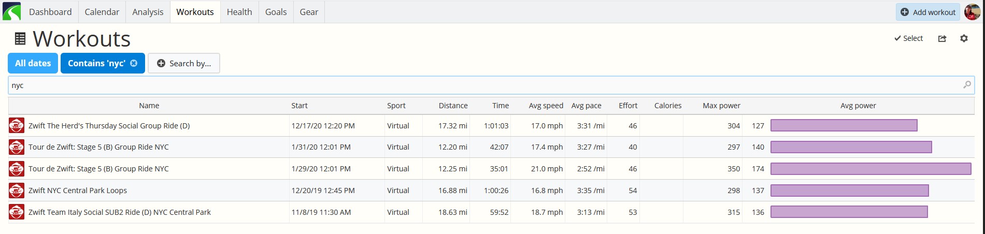Click the max power value 350
985x234 pixels.
click(x=734, y=169)
